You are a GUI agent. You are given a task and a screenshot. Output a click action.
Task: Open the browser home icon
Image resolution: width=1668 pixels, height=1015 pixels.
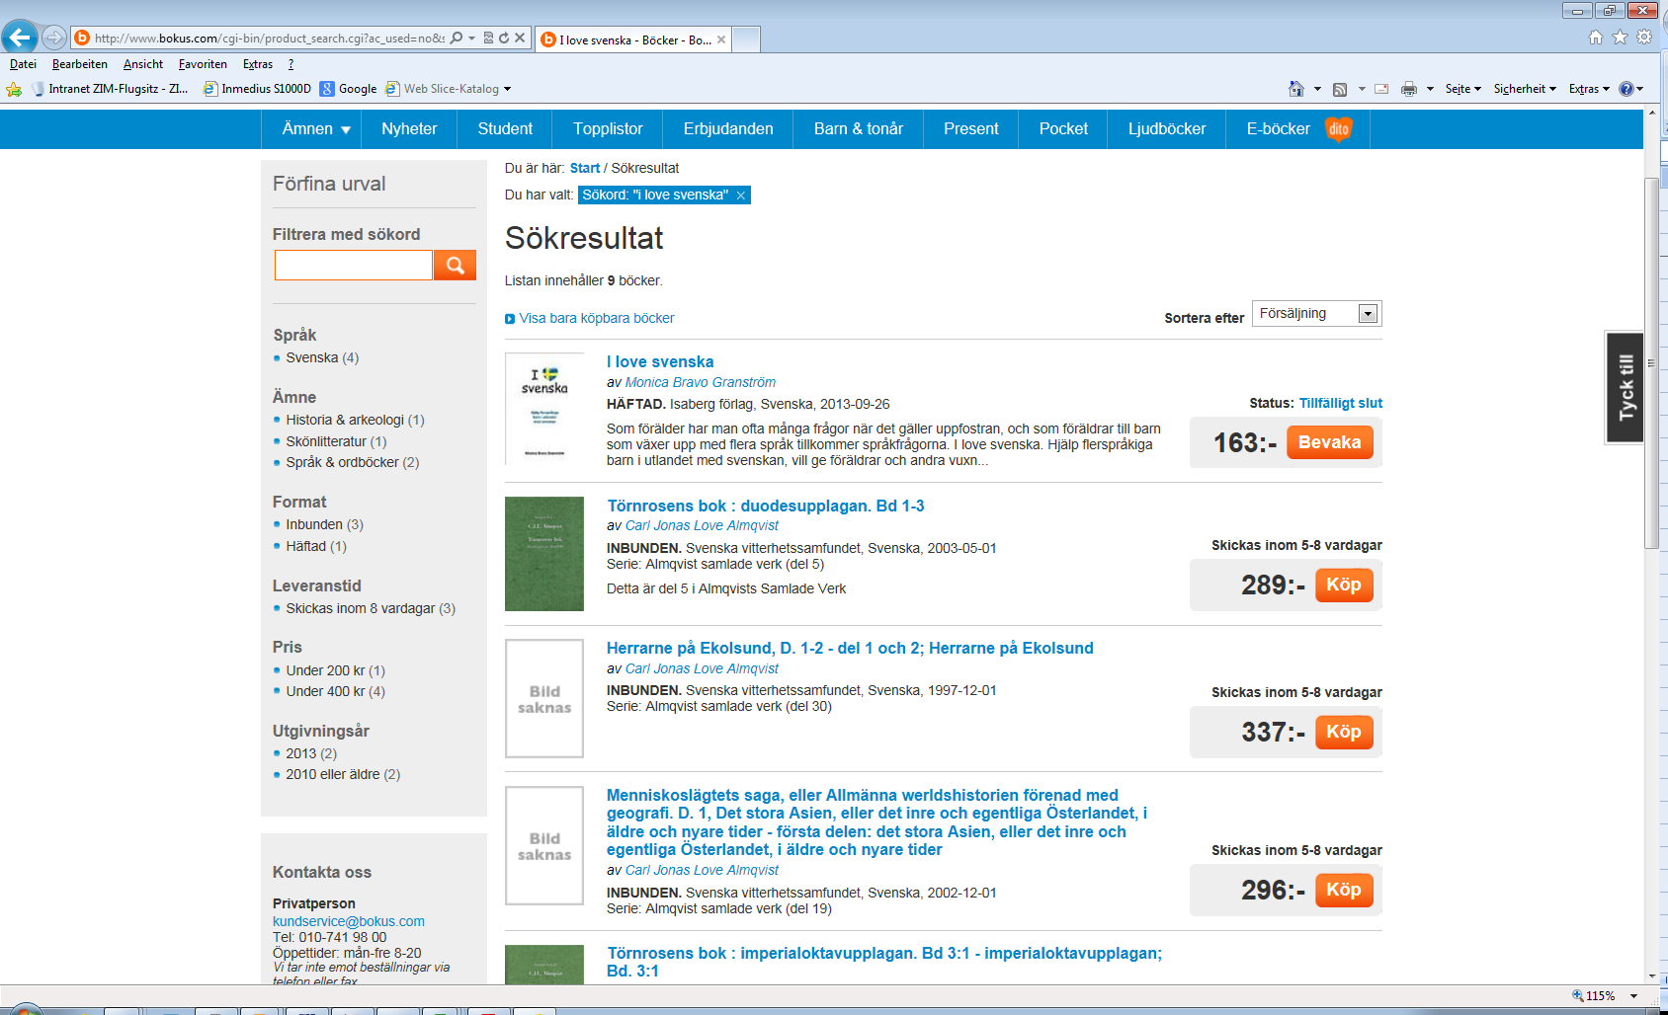click(1595, 38)
